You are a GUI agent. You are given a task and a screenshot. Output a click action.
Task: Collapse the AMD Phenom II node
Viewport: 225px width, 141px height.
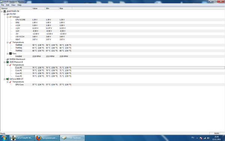pos(4,62)
